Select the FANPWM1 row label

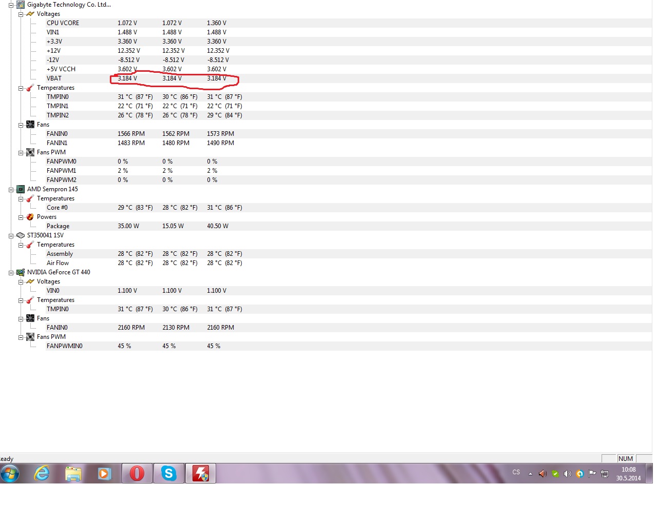(62, 171)
